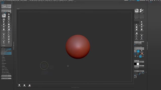Click the Save As button in Brush palette
The width and height of the screenshot is (161, 90).
pyautogui.click(x=9, y=5)
